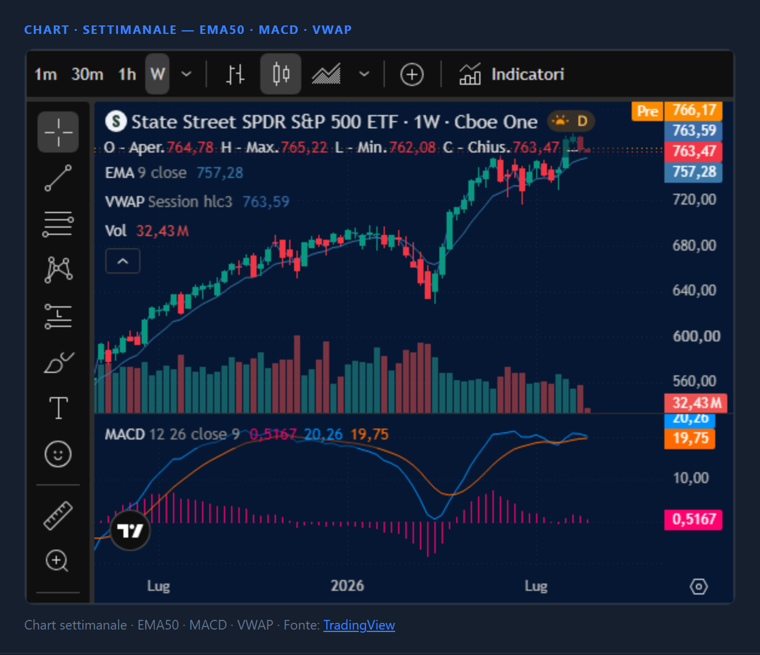Click the S symbol logo icon

(116, 122)
